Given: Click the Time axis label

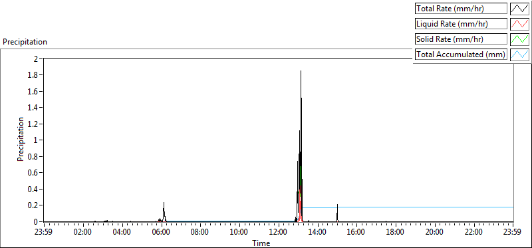Looking at the screenshot, I should pyautogui.click(x=261, y=243).
